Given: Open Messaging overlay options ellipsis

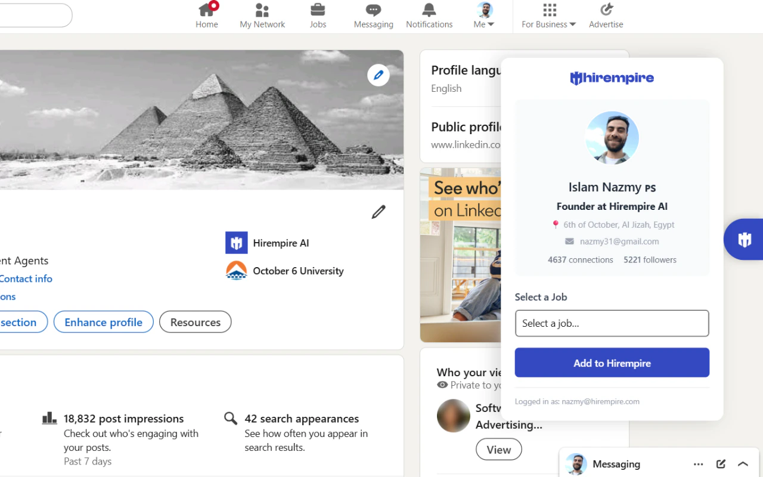Looking at the screenshot, I should coord(699,464).
